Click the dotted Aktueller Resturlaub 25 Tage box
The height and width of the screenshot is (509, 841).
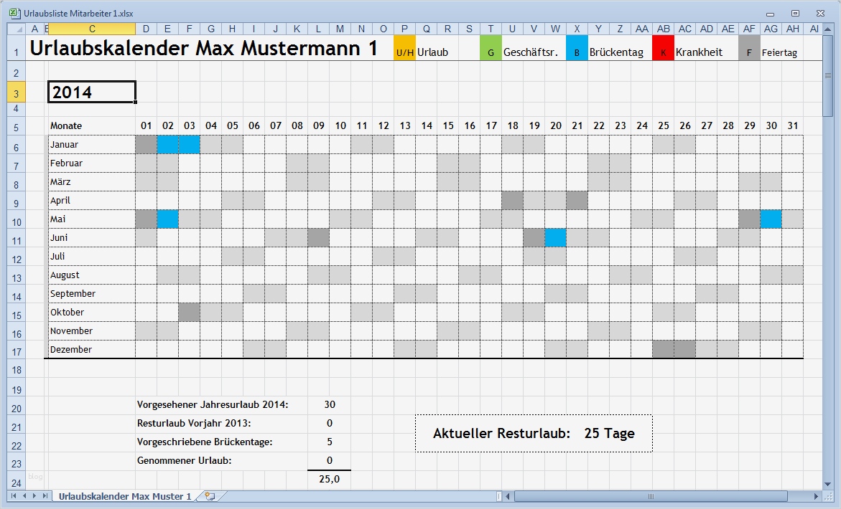click(534, 433)
